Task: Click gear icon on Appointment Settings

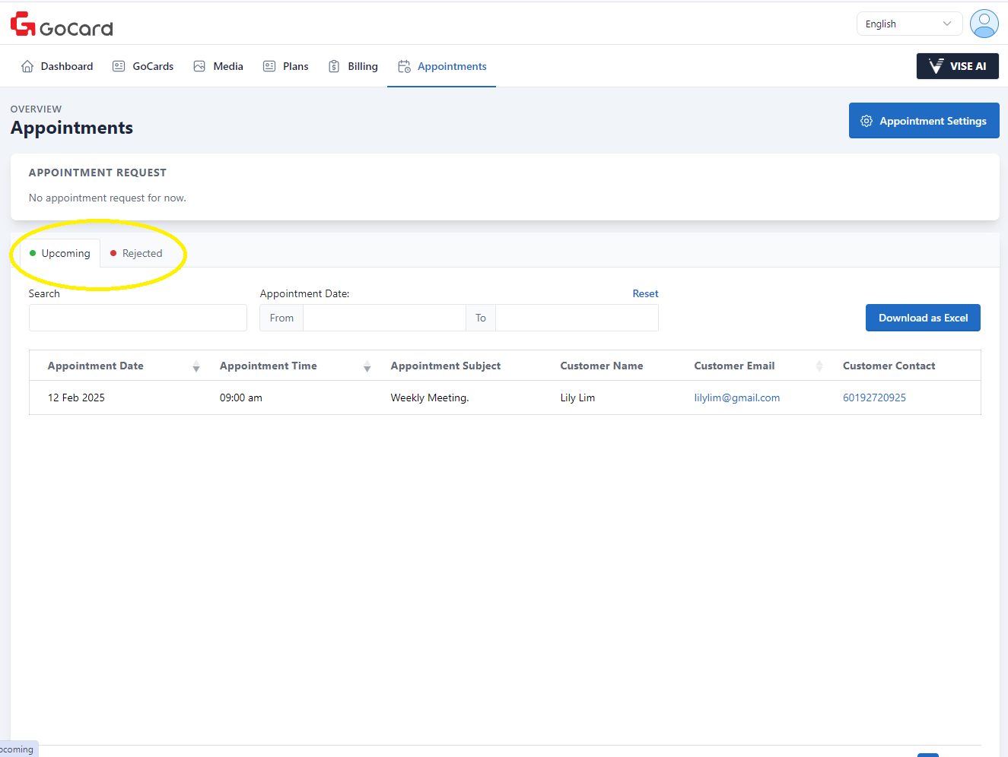Action: point(866,121)
